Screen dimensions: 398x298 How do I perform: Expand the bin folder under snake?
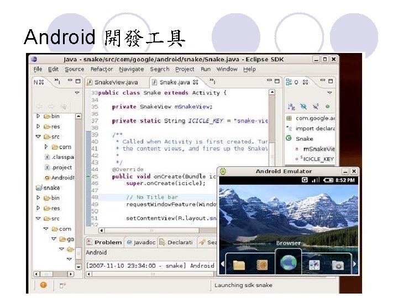coord(38,198)
